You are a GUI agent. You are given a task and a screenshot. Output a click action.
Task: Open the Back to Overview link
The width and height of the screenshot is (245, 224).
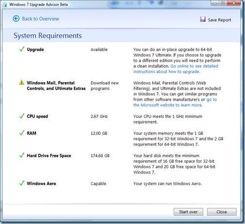tap(40, 19)
